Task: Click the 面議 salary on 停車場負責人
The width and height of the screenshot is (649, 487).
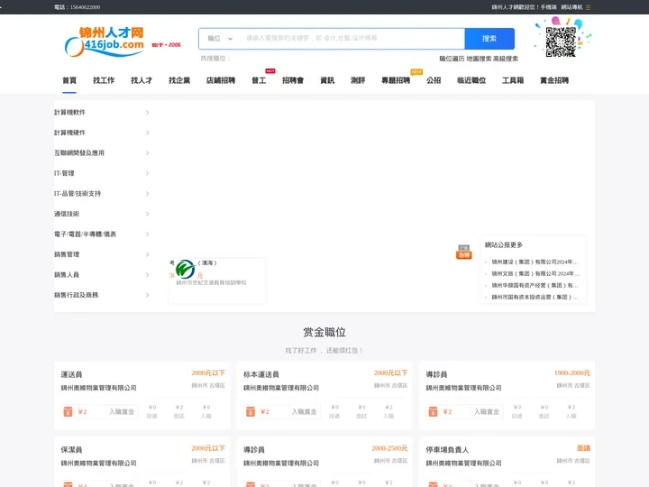Action: click(x=583, y=448)
